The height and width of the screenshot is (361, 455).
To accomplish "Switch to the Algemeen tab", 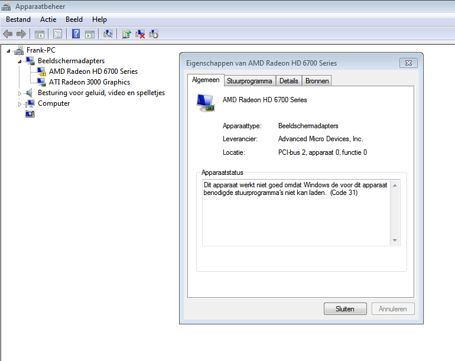I will coord(206,80).
